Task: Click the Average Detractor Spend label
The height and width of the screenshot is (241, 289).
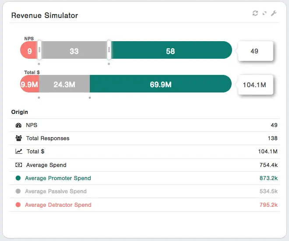Action: pos(58,205)
